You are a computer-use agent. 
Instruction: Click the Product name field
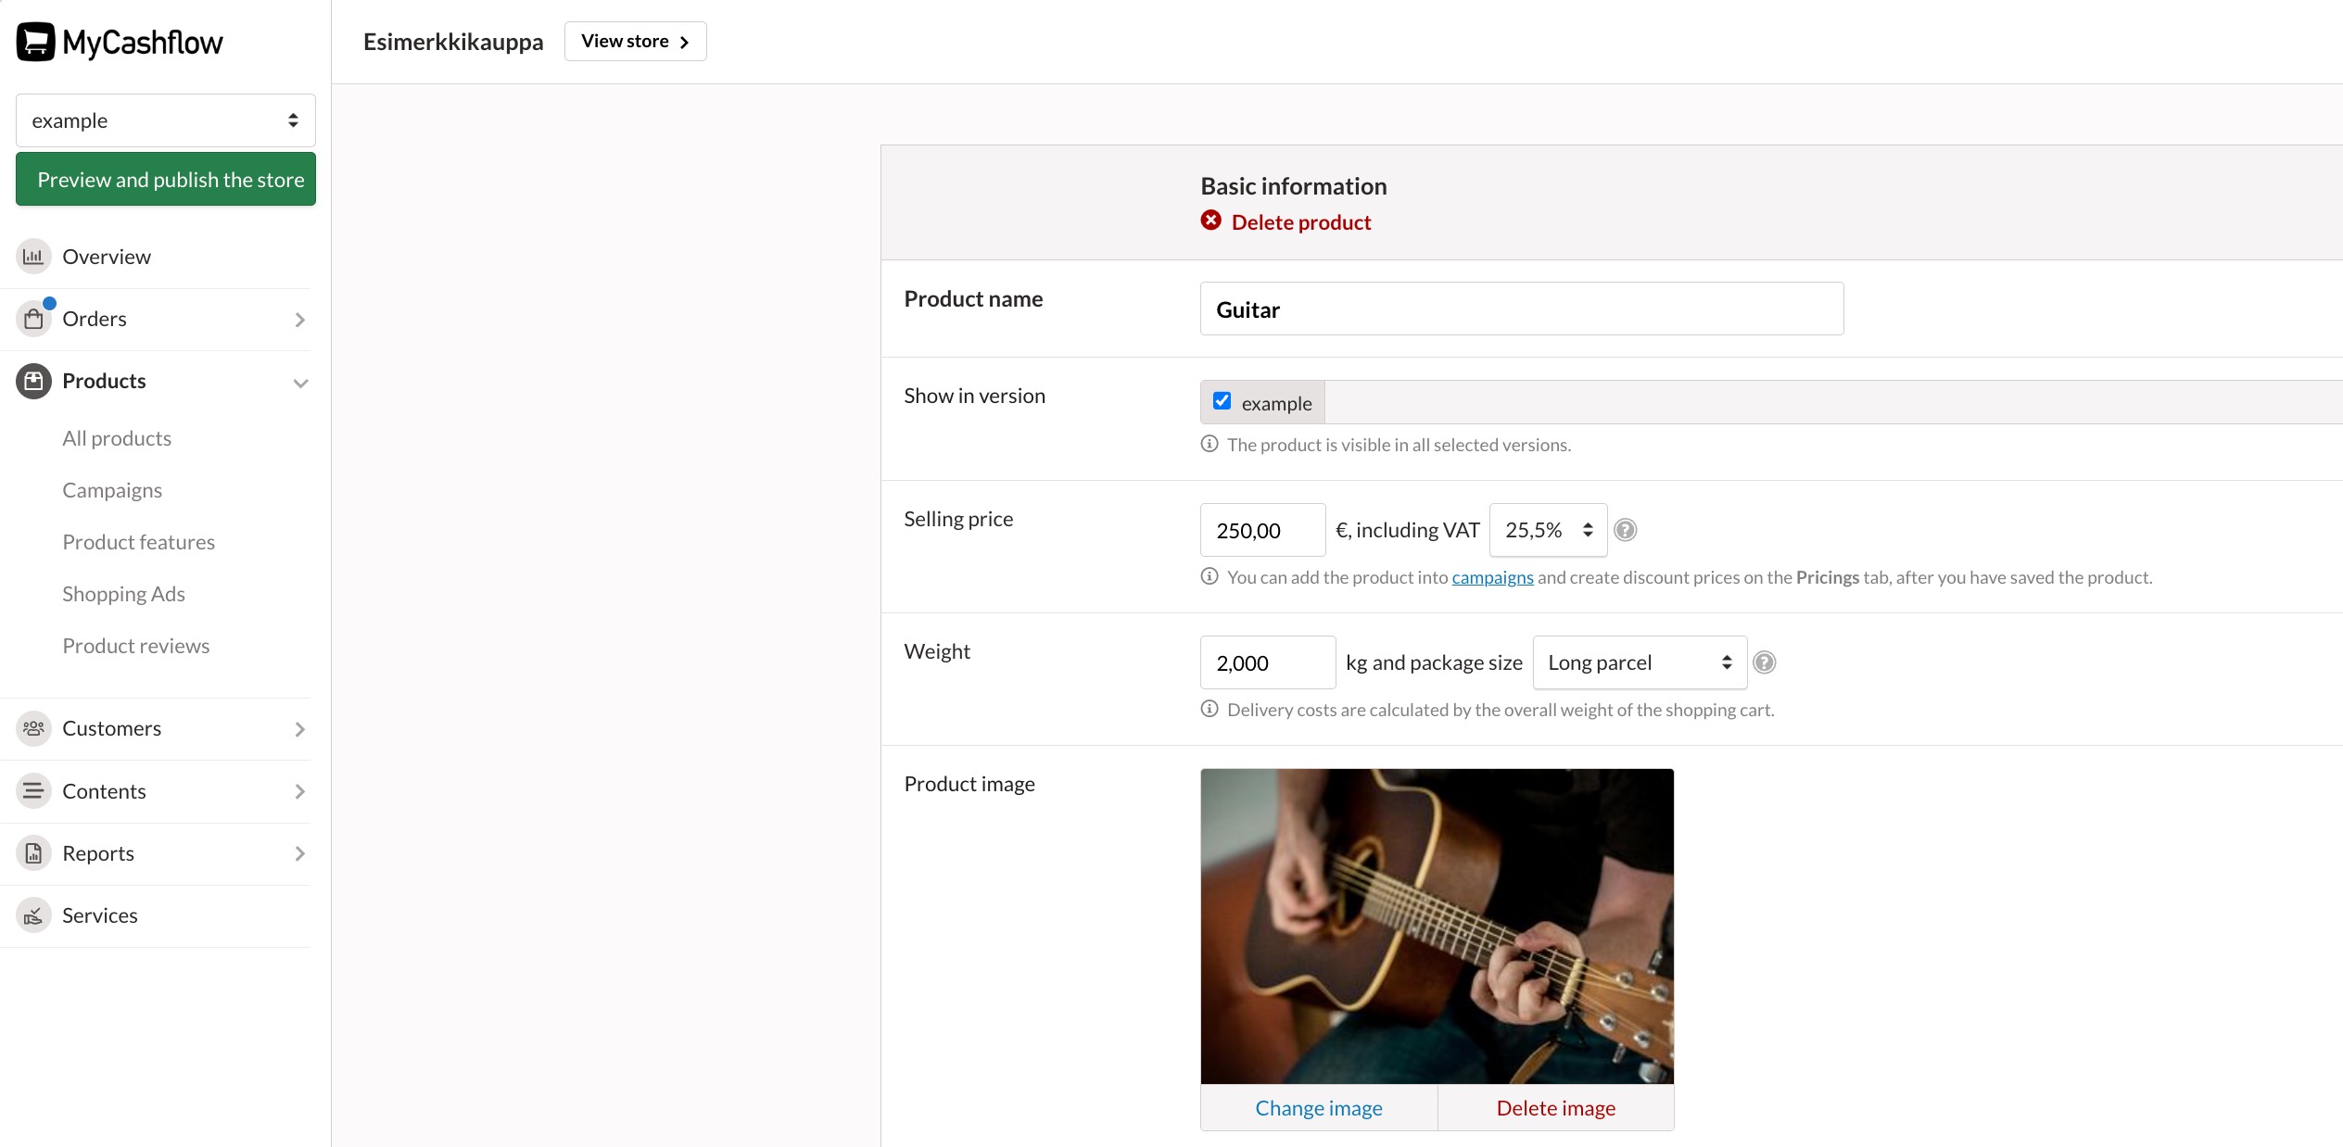click(x=1521, y=309)
